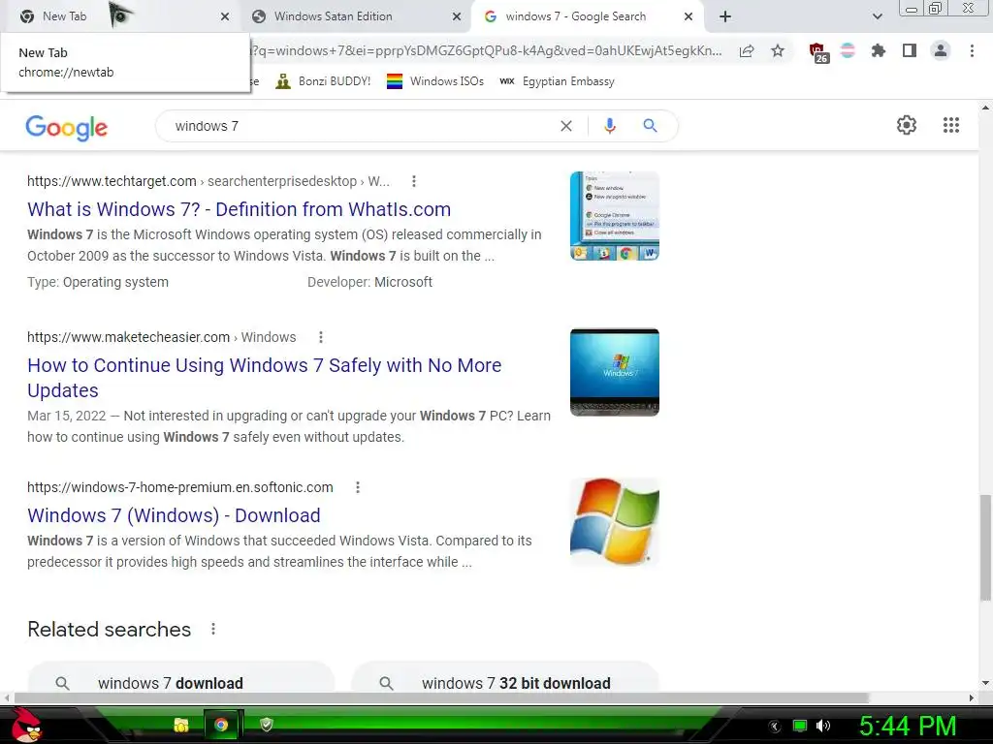Viewport: 993px width, 744px height.
Task: Open the Windows logo thumbnail for softonic
Action: (614, 522)
